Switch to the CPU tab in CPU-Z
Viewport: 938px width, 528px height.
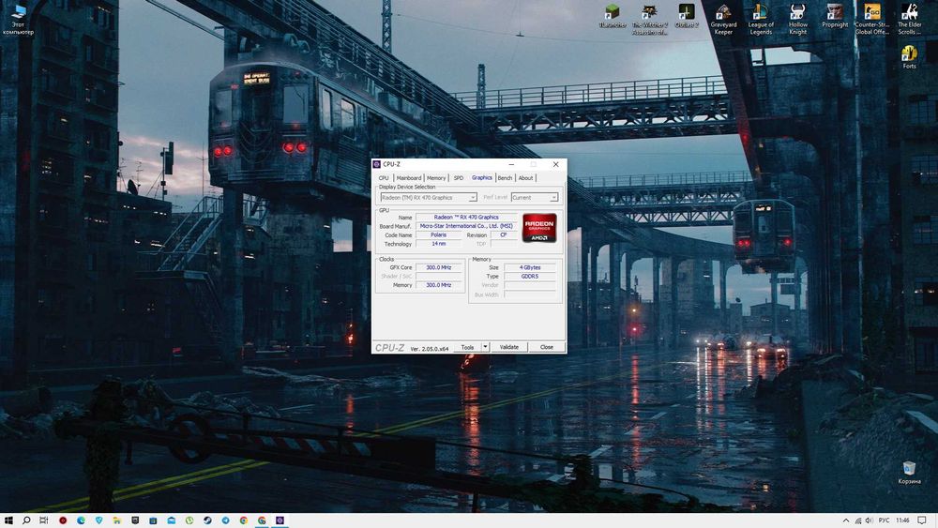pos(384,177)
